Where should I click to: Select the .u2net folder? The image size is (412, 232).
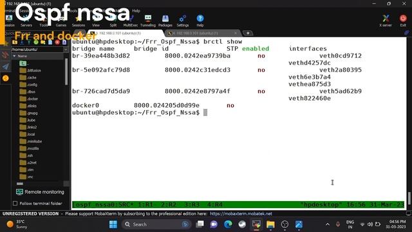pyautogui.click(x=28, y=163)
